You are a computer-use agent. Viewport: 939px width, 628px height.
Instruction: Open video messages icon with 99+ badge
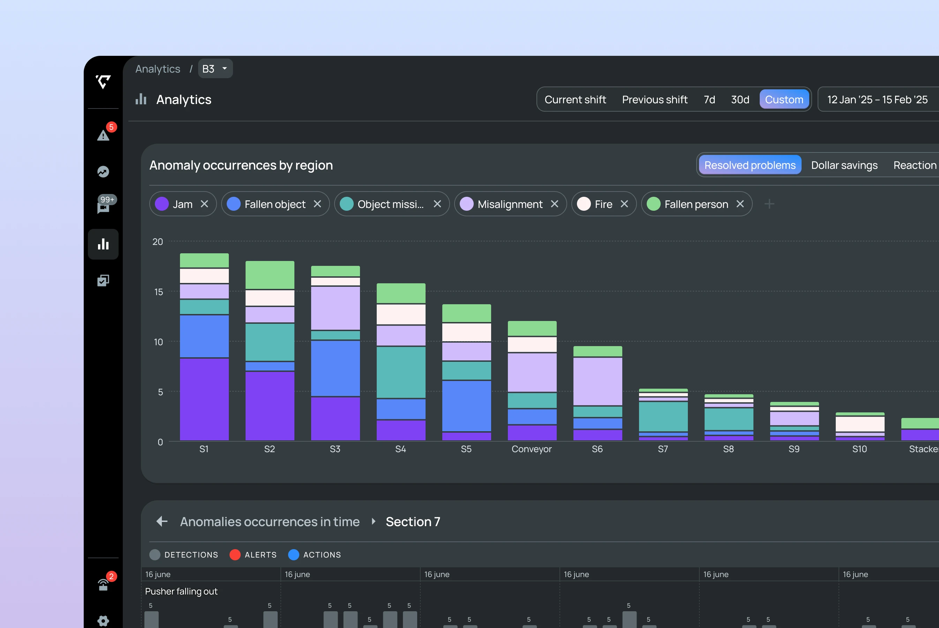click(x=103, y=207)
